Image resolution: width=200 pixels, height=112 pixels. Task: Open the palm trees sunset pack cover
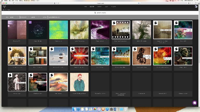[121, 56]
